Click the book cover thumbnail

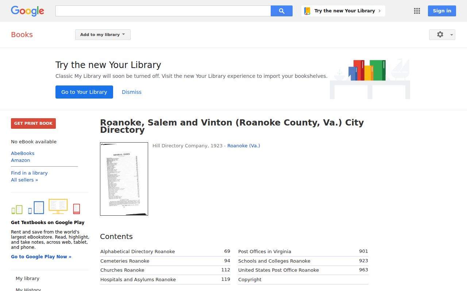coord(124,179)
